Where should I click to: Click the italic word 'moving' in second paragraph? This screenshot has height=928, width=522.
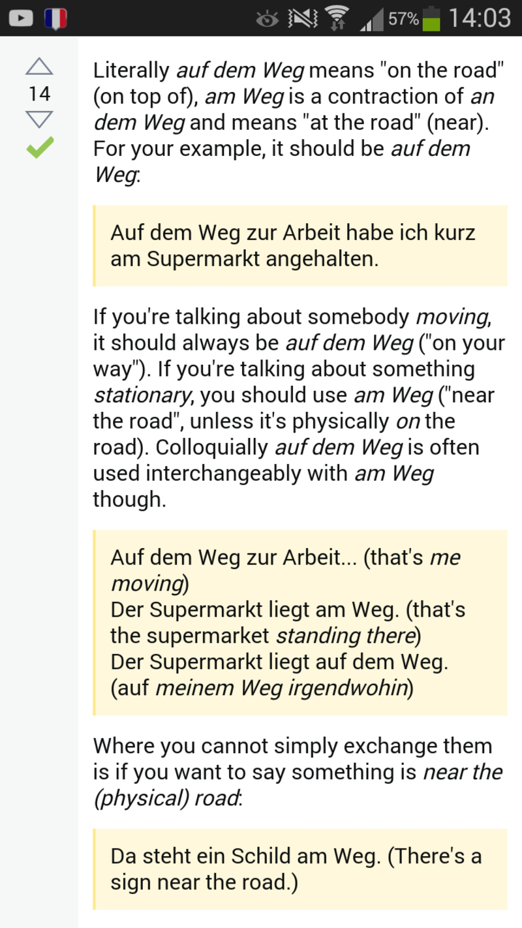pos(452,317)
